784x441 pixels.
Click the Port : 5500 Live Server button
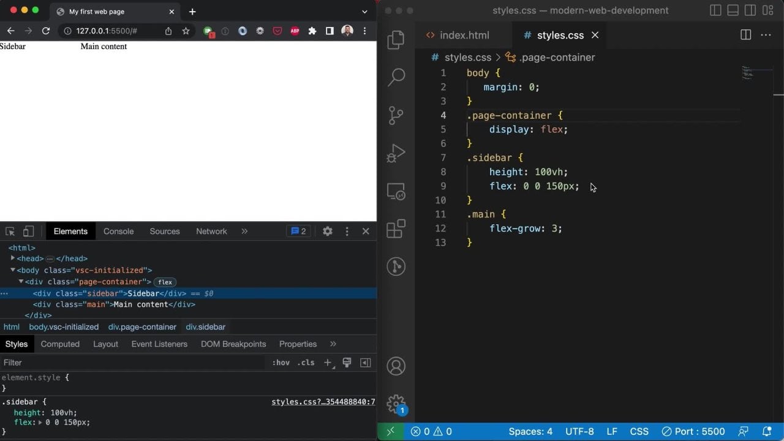coord(693,431)
